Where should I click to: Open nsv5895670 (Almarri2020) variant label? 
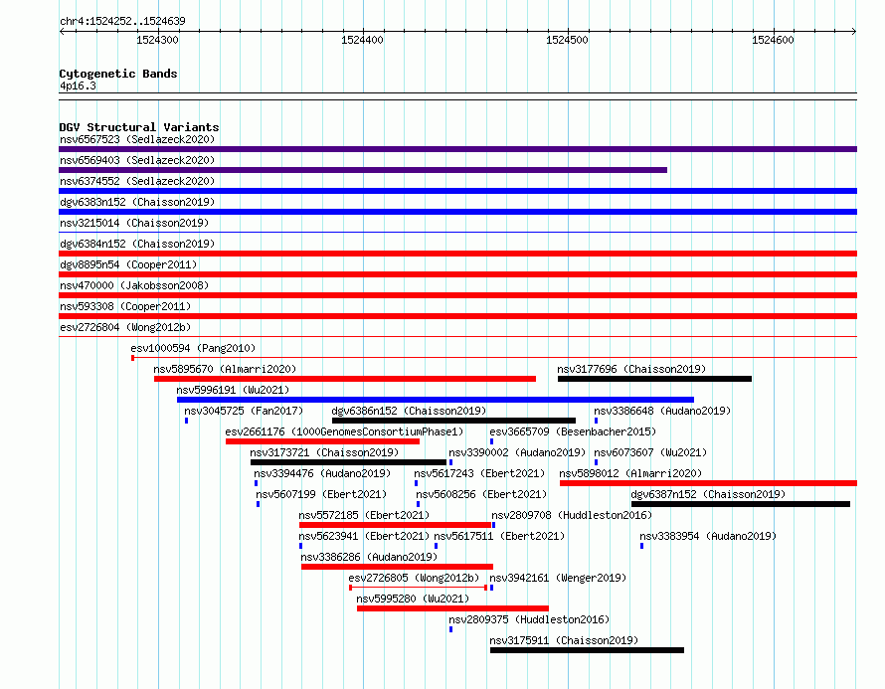click(x=225, y=369)
